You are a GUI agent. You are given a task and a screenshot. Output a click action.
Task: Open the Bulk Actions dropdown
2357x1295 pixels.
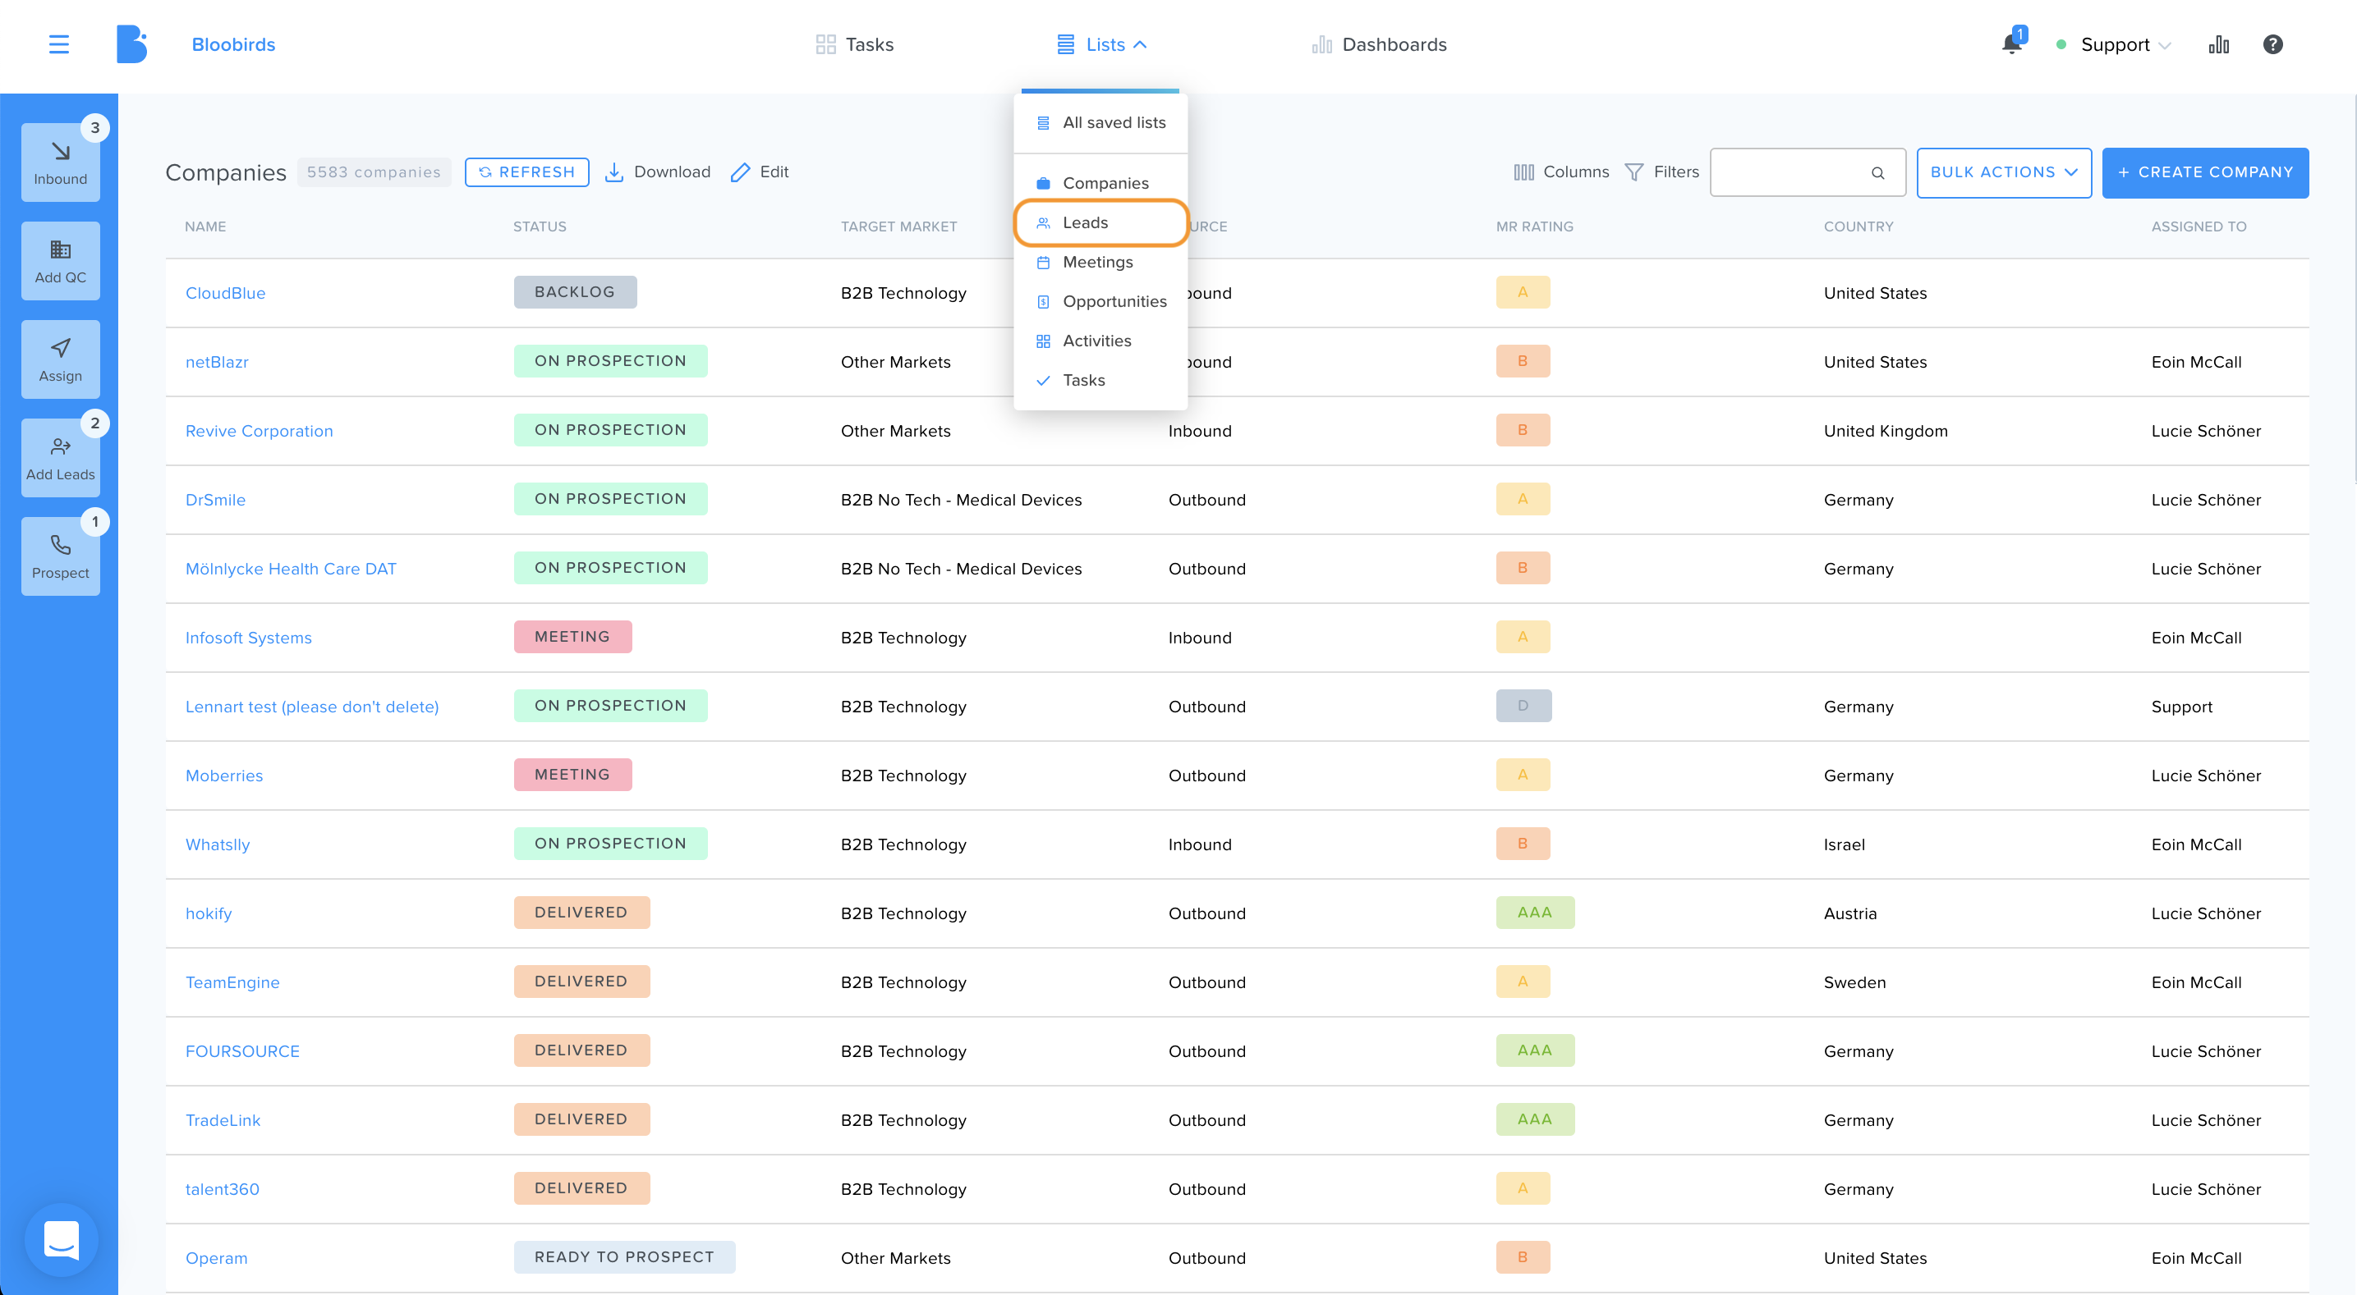point(2004,172)
